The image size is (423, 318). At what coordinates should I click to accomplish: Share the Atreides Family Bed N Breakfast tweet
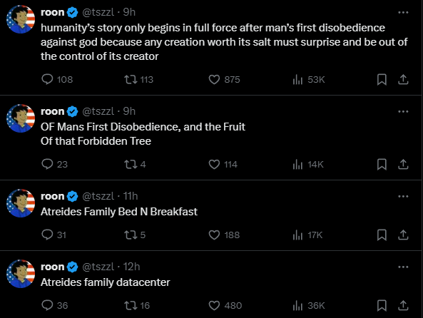tap(403, 235)
